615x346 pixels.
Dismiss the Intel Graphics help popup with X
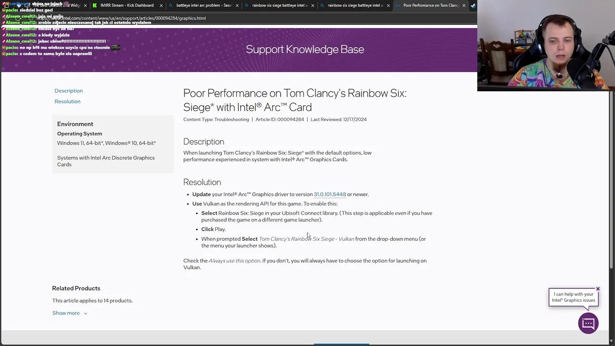tap(598, 289)
